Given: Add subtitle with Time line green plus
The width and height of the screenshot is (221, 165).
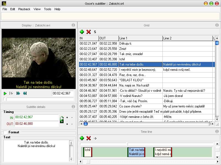Looking at the screenshot, I should [x=82, y=138].
